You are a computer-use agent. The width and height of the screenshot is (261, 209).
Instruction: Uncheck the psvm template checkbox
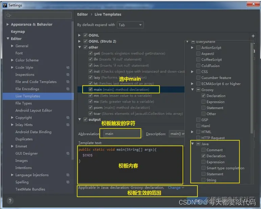[90, 107]
